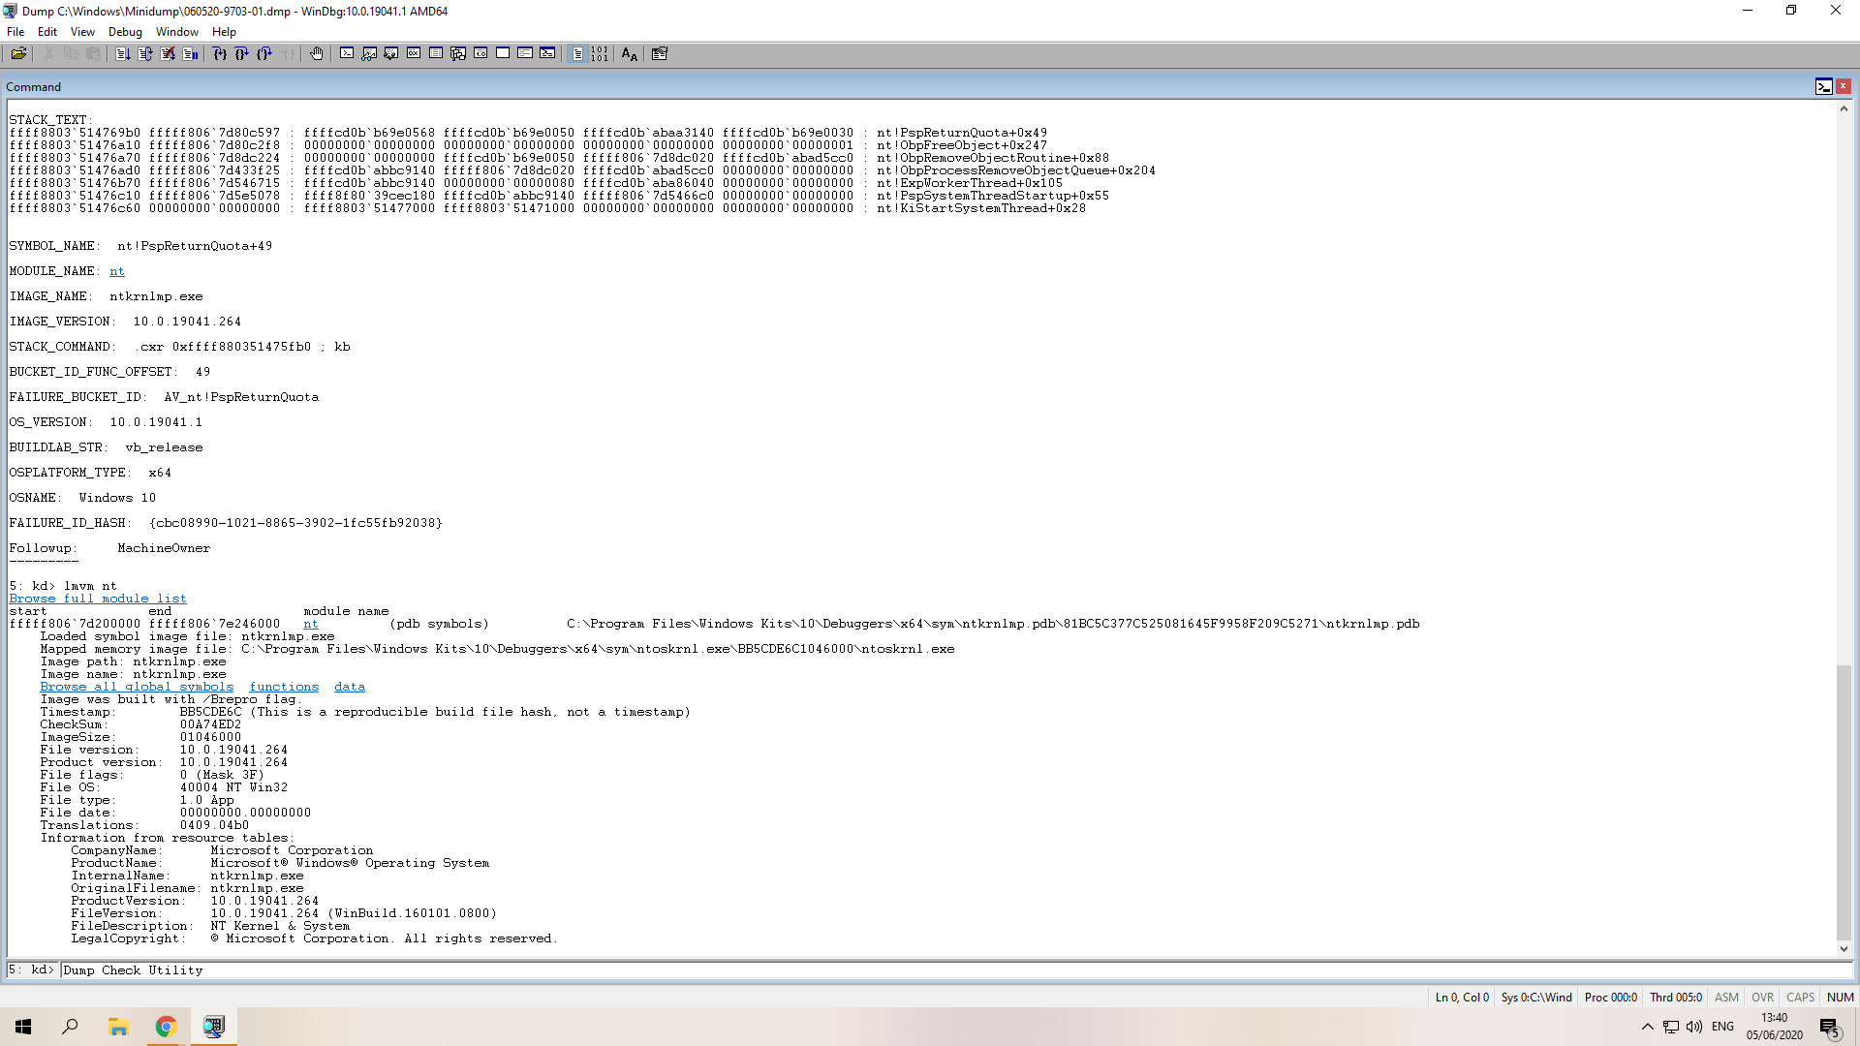Open the Scratch Pad toolbar icon

503,53
